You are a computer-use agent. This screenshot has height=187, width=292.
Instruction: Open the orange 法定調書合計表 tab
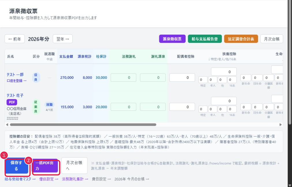[241, 39]
